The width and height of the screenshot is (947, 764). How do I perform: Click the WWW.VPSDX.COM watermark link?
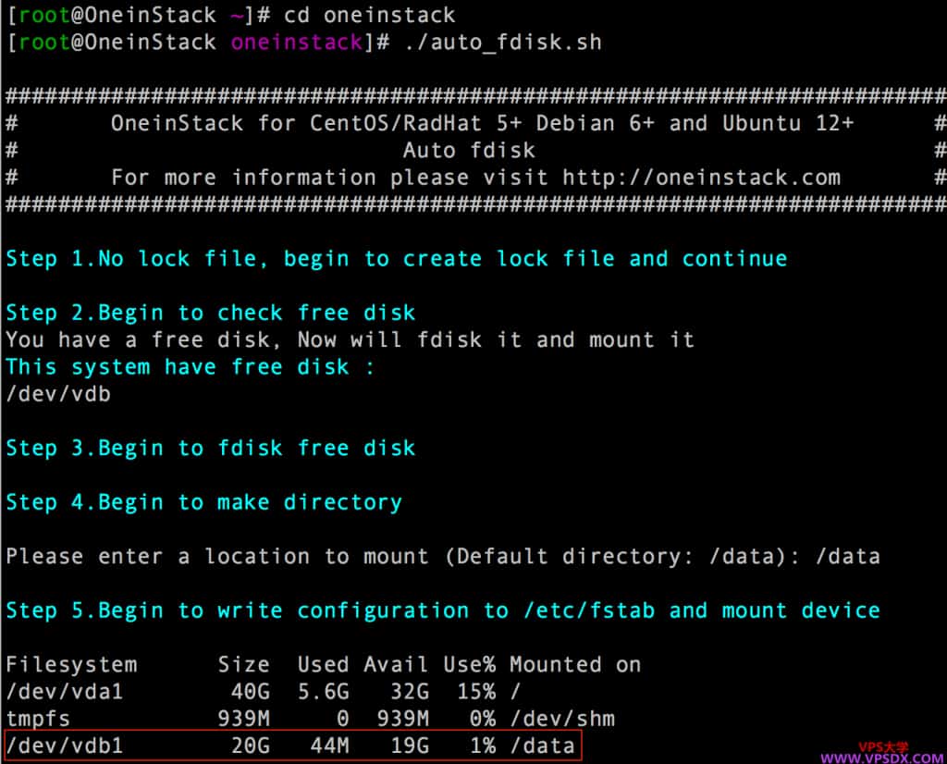coord(881,758)
